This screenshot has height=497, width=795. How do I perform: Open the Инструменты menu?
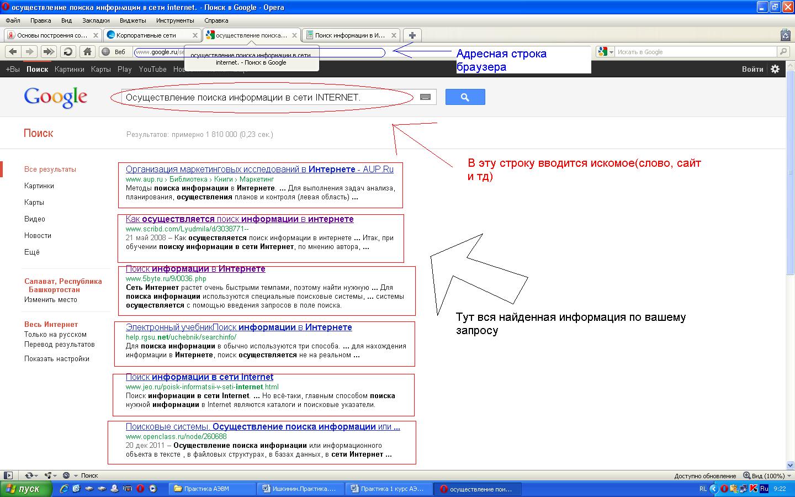coord(175,20)
